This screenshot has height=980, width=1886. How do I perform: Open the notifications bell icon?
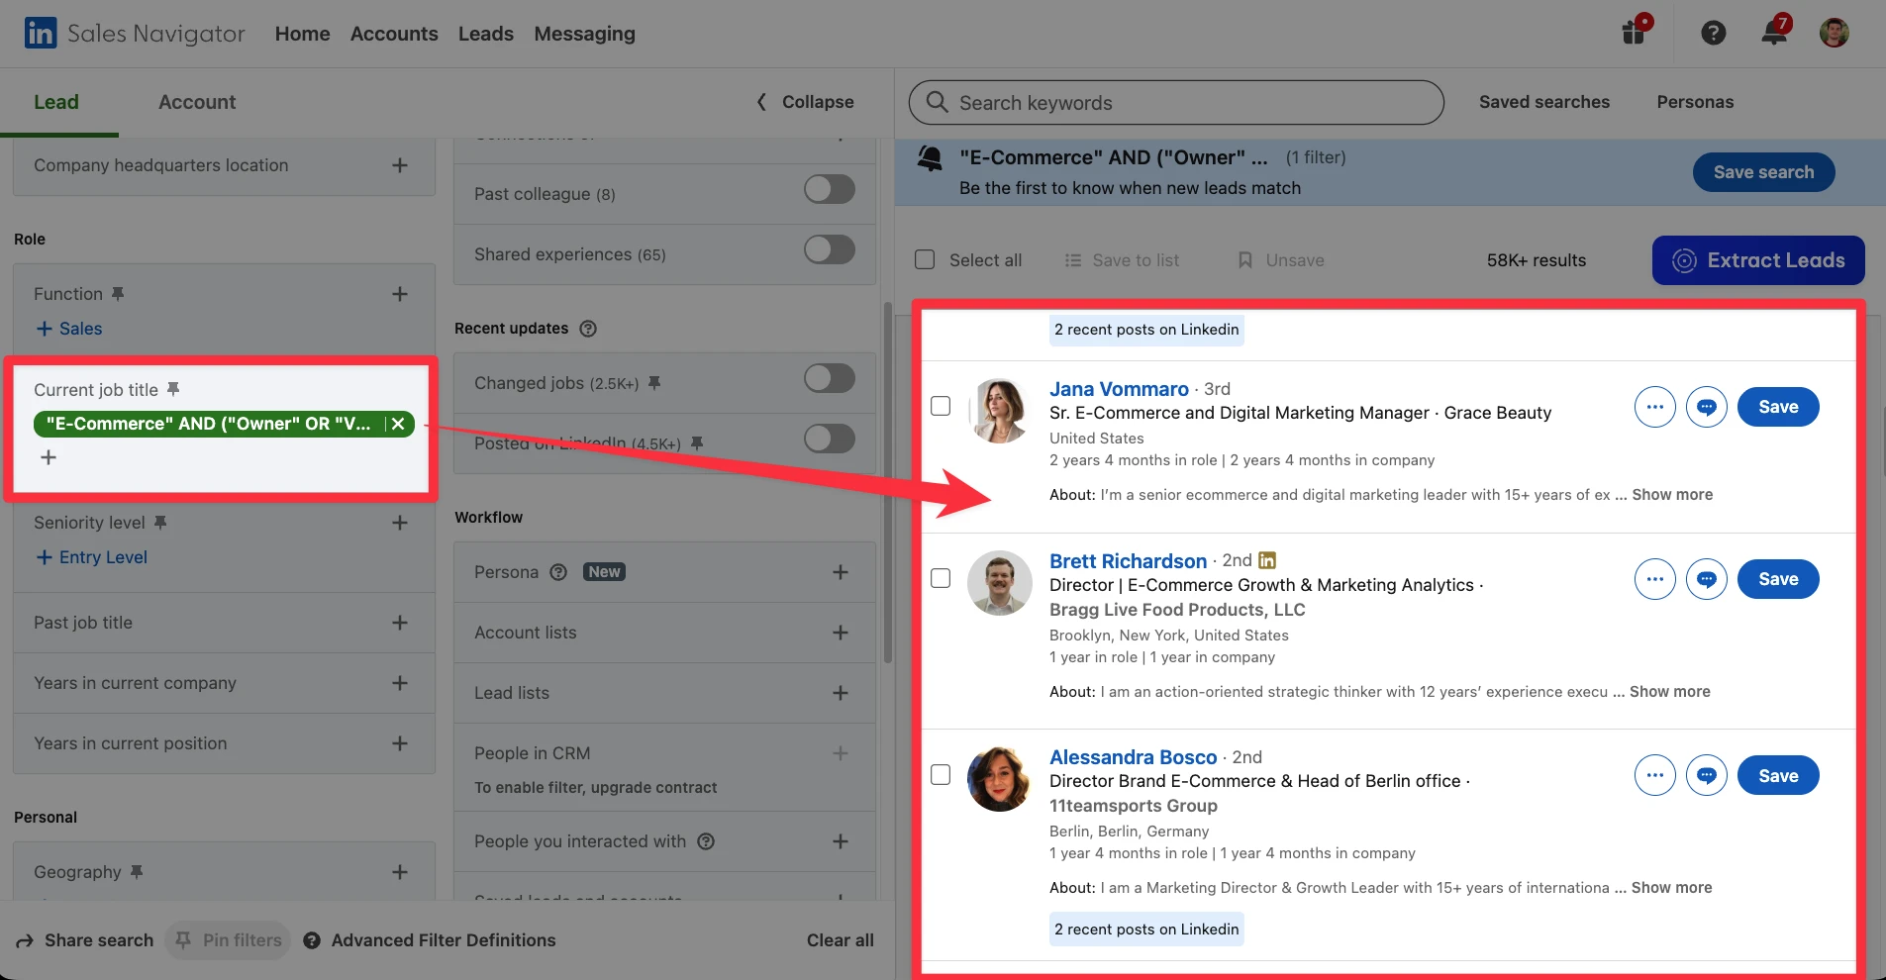(x=1773, y=32)
